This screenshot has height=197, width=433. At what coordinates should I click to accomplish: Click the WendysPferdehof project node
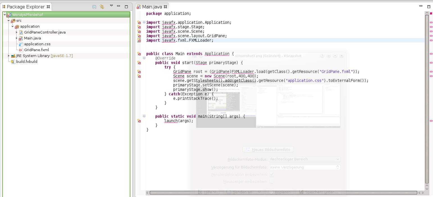(28, 15)
